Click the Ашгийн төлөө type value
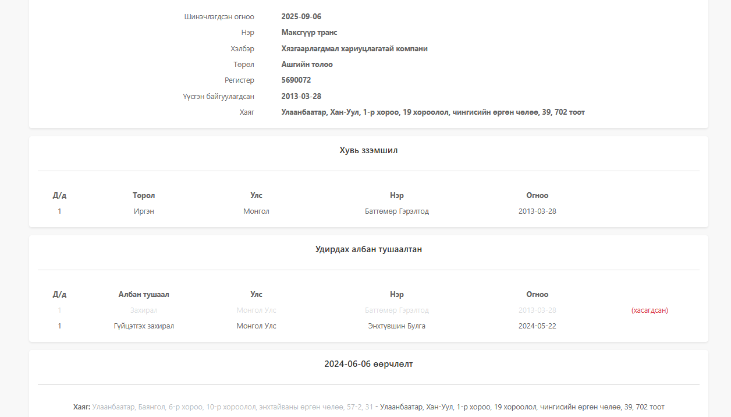The height and width of the screenshot is (417, 731). coord(307,65)
